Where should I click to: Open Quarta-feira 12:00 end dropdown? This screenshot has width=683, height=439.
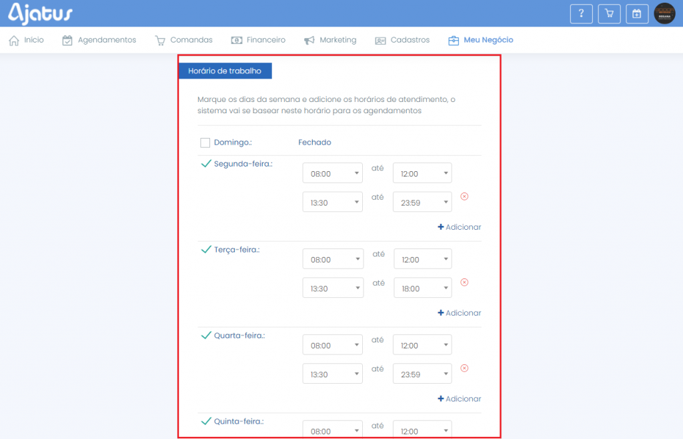point(422,344)
